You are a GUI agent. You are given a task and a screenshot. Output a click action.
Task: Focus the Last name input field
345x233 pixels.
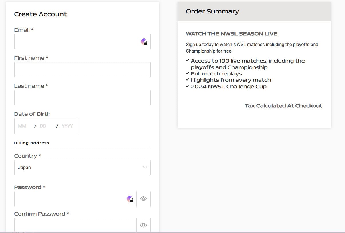pos(82,98)
